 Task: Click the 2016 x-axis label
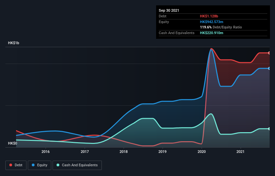[x=46, y=152]
